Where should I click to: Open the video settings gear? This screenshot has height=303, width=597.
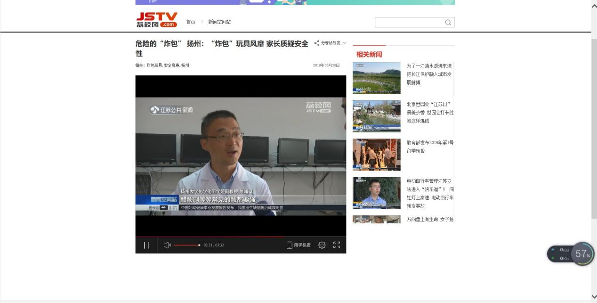(x=322, y=245)
